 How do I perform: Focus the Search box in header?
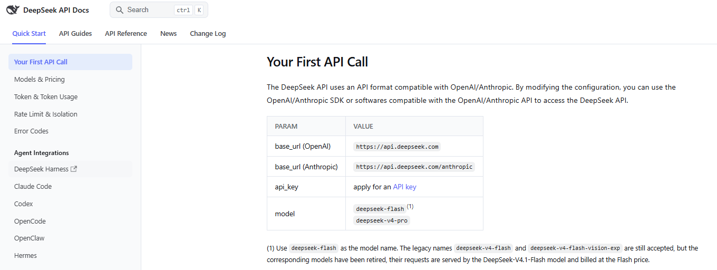coord(159,10)
